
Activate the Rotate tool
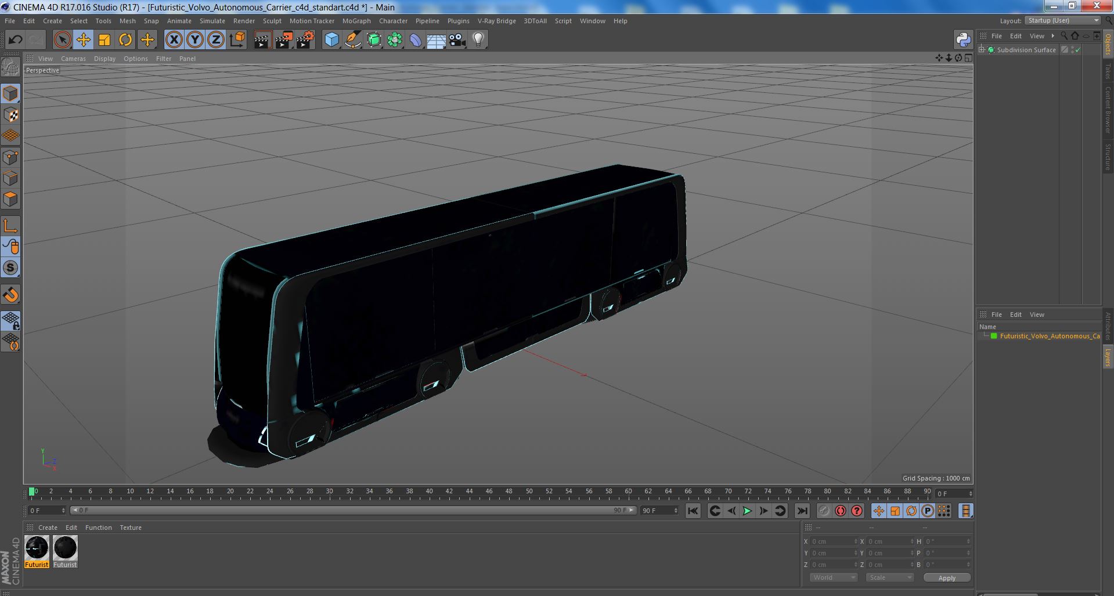click(125, 39)
